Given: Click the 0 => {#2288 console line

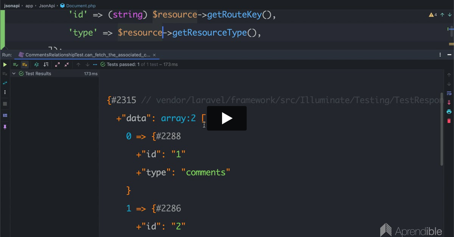Looking at the screenshot, I should (153, 136).
